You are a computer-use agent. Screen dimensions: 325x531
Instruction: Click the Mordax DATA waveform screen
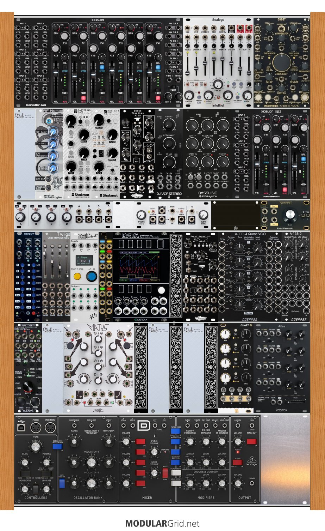139,266
